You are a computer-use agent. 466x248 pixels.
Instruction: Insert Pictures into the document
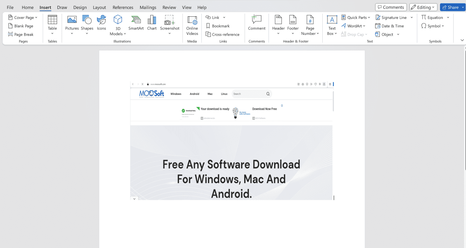tap(71, 24)
